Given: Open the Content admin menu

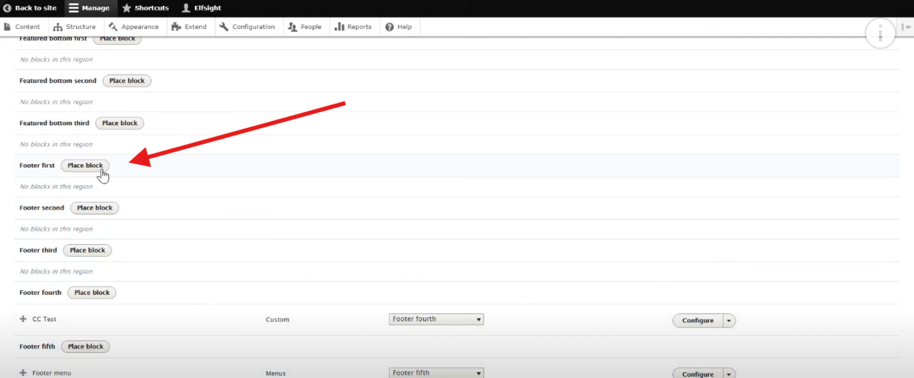Looking at the screenshot, I should [x=22, y=27].
